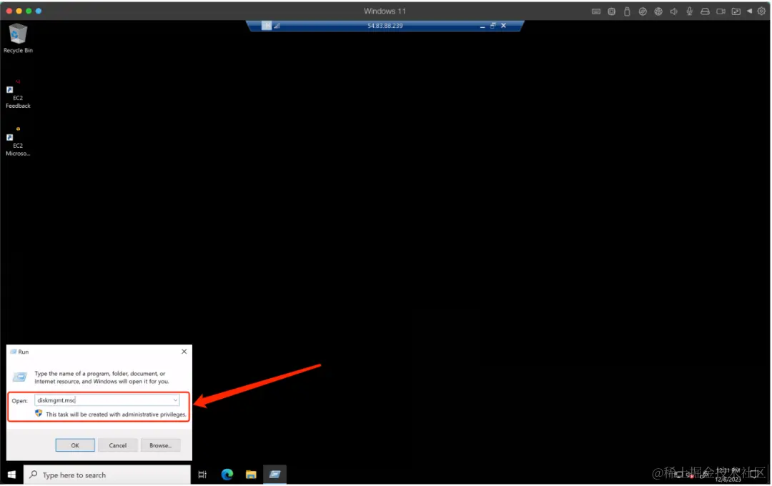Minimize the remote desktop connection bar
Screen dimensions: 772x486
(482, 26)
